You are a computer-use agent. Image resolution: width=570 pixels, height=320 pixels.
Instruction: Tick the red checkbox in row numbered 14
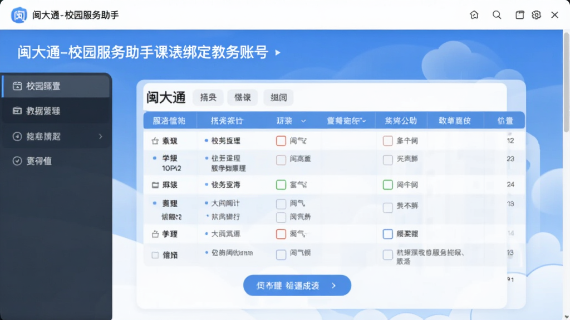click(281, 234)
